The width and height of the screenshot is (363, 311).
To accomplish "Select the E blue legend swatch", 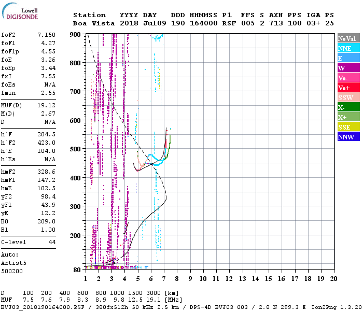I will tap(348, 58).
